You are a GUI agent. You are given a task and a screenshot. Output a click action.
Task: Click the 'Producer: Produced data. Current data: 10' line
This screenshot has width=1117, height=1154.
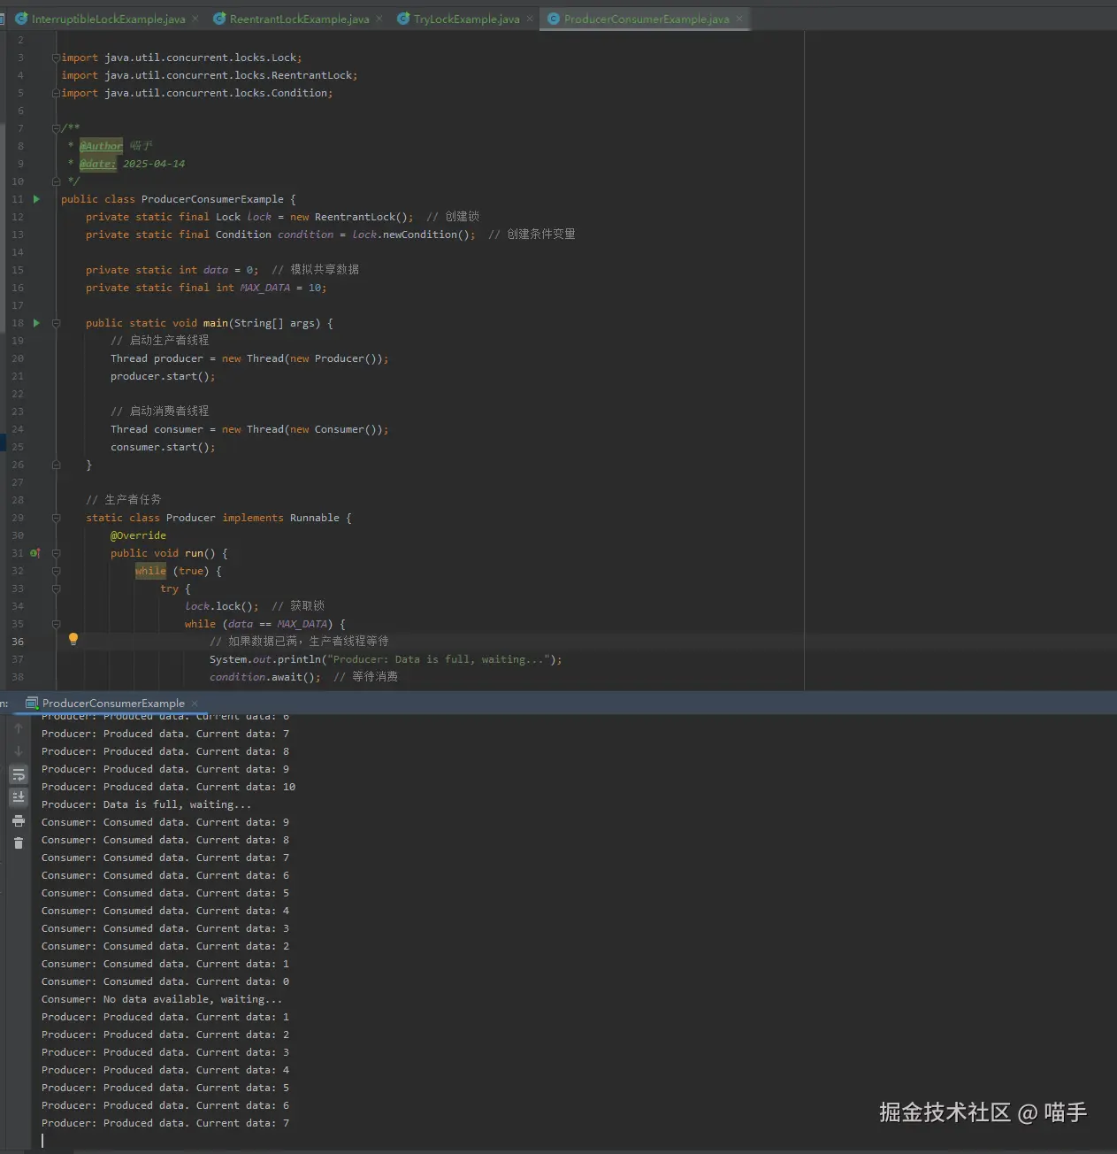coord(168,787)
